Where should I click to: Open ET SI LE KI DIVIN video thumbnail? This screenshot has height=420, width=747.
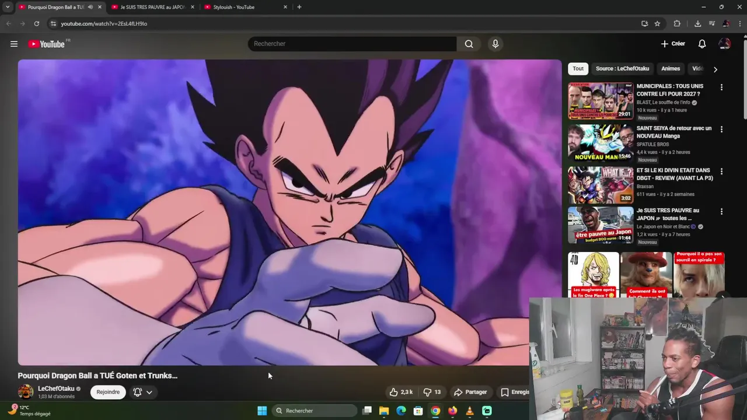(601, 185)
